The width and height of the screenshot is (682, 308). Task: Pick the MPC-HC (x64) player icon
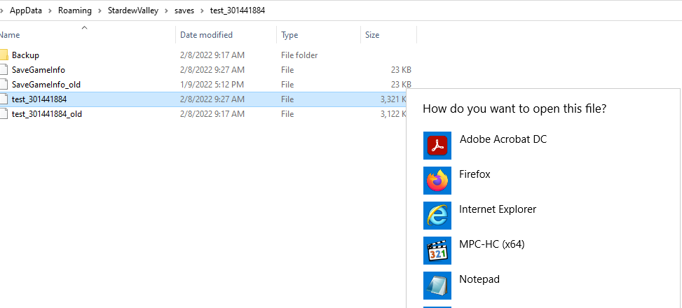[x=437, y=251]
